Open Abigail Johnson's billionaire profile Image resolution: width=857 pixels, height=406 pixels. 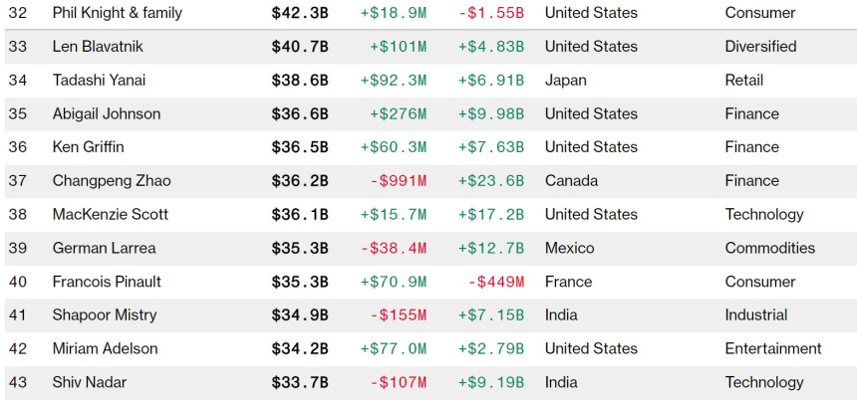tap(107, 113)
